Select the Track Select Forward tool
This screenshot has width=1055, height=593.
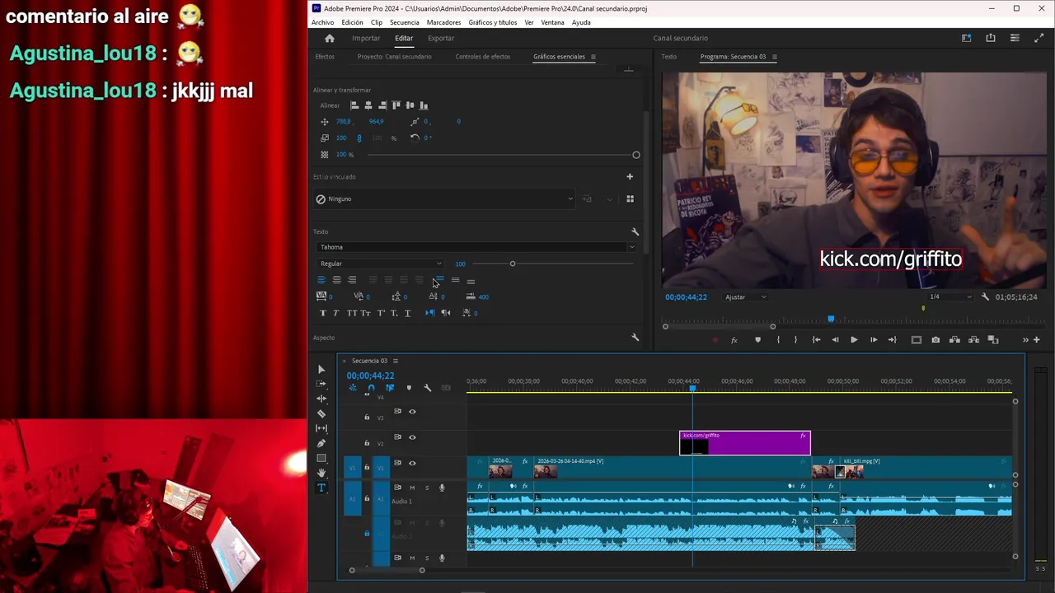[x=321, y=384]
